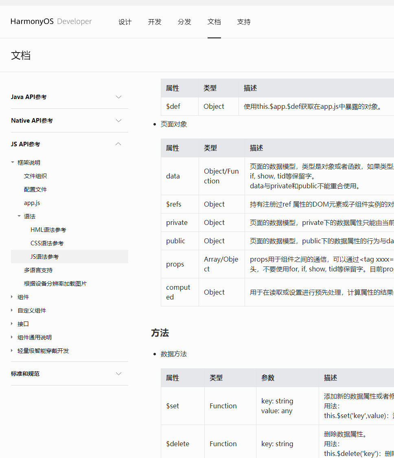Click the Array/Object type cell
Viewport: 394px width, 458px height.
tap(222, 264)
